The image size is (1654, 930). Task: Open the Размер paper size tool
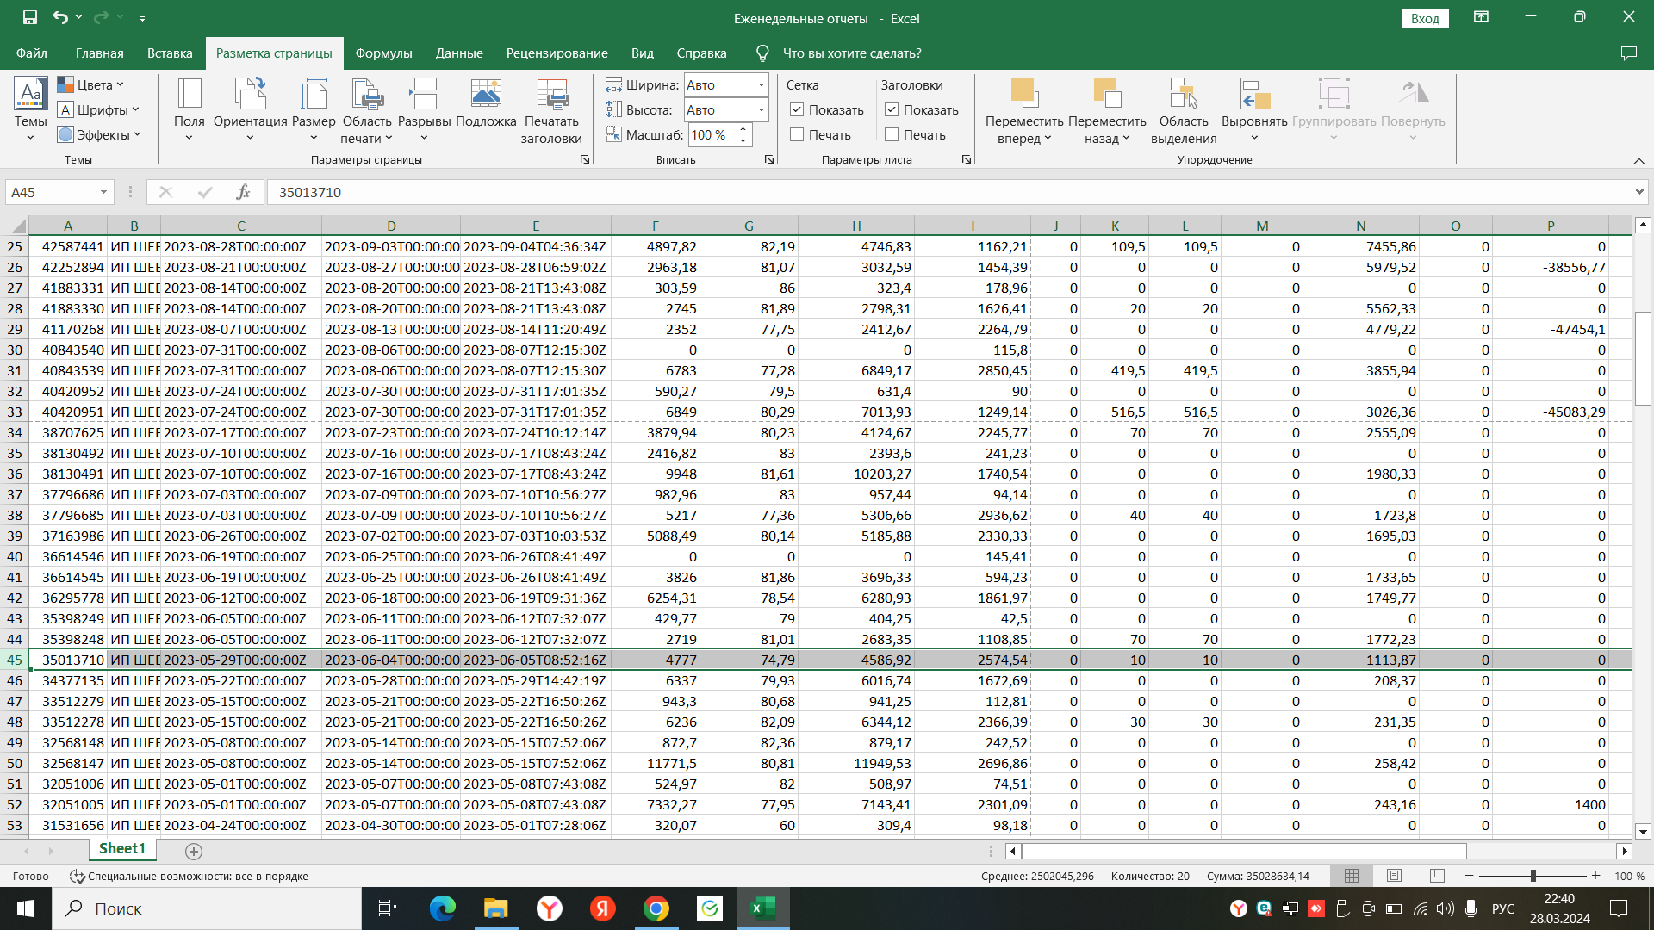[x=314, y=109]
